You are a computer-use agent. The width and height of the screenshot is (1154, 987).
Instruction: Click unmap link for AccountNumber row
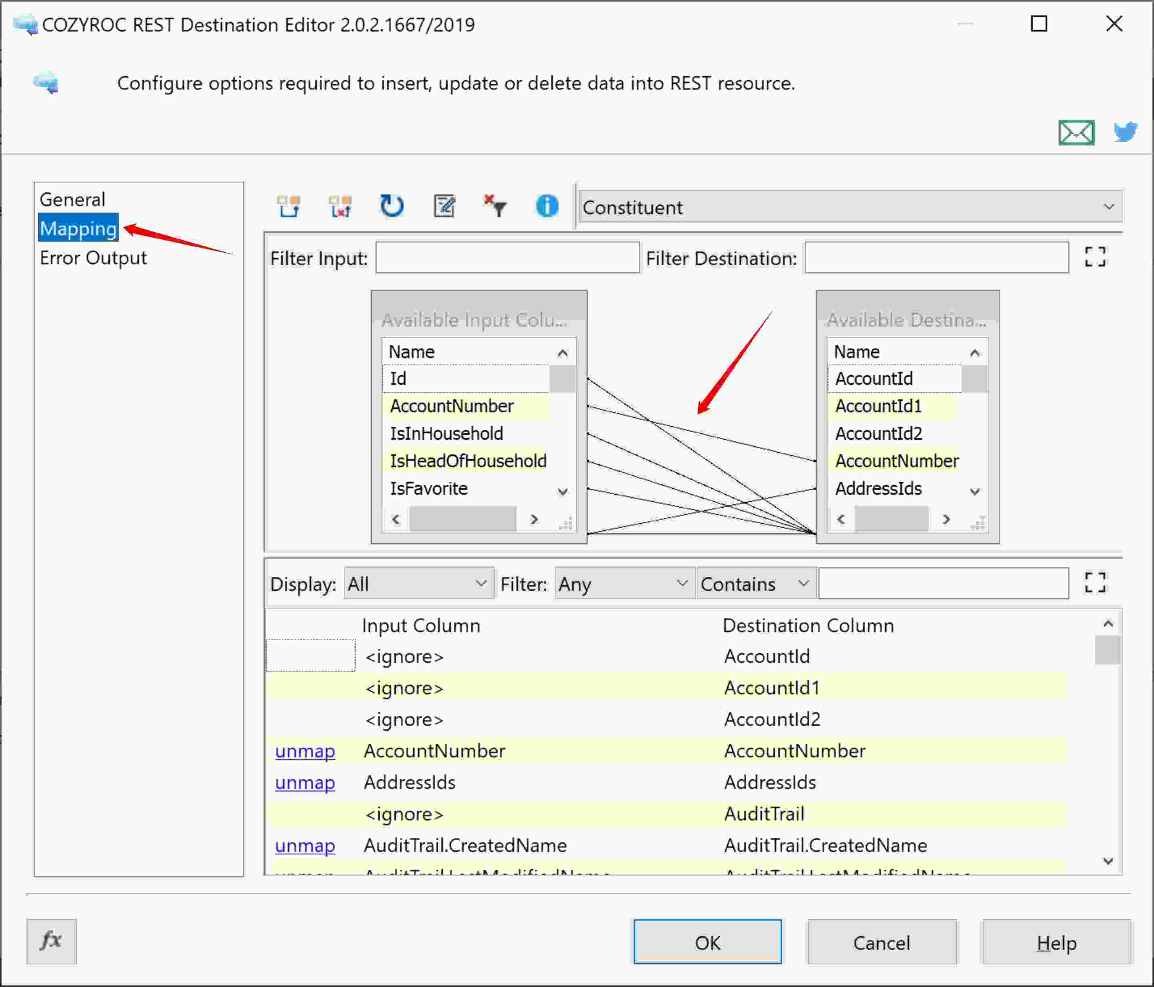[305, 751]
